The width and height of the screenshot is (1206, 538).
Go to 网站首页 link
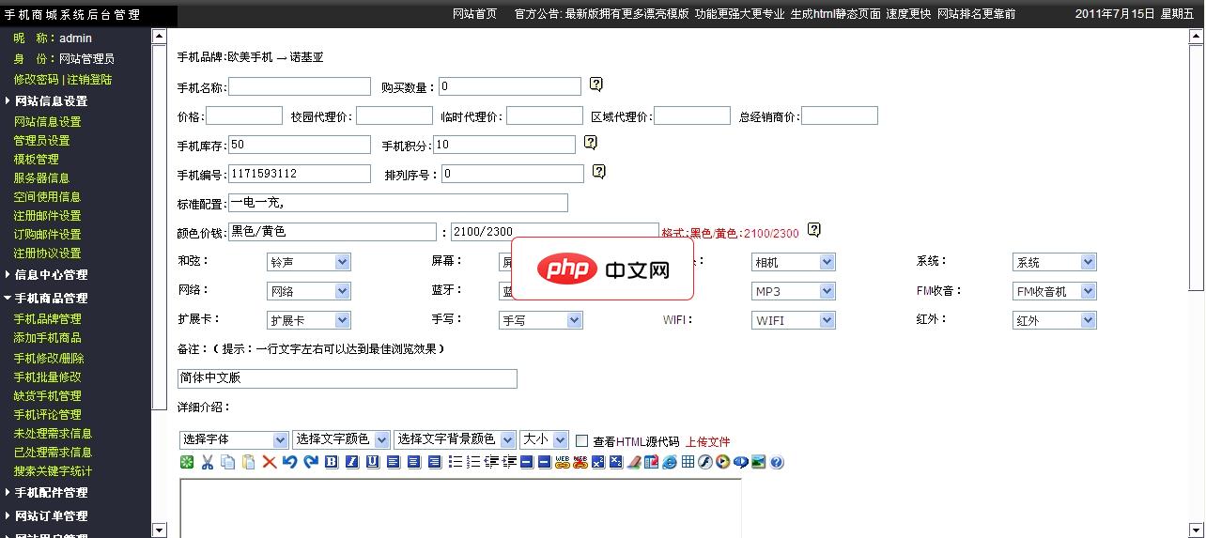(474, 14)
